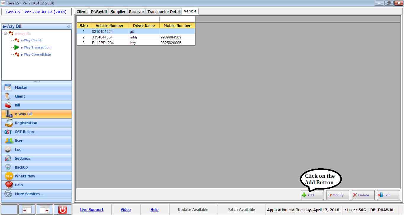Open the GST Return sidebar icon

click(x=8, y=132)
